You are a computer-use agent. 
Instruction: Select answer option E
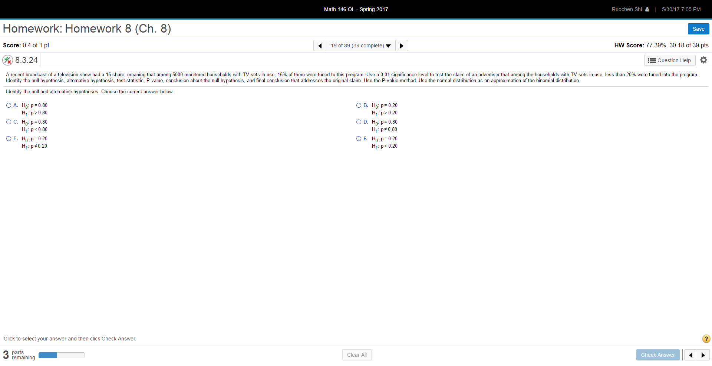tap(9, 138)
